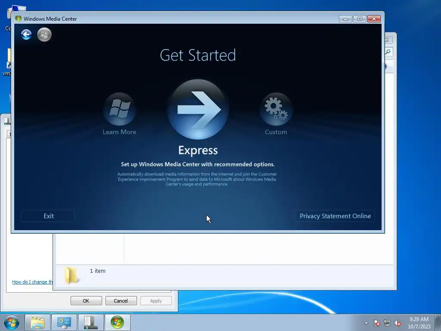Click the 'Get Started' heading
The width and height of the screenshot is (441, 331).
click(x=198, y=55)
